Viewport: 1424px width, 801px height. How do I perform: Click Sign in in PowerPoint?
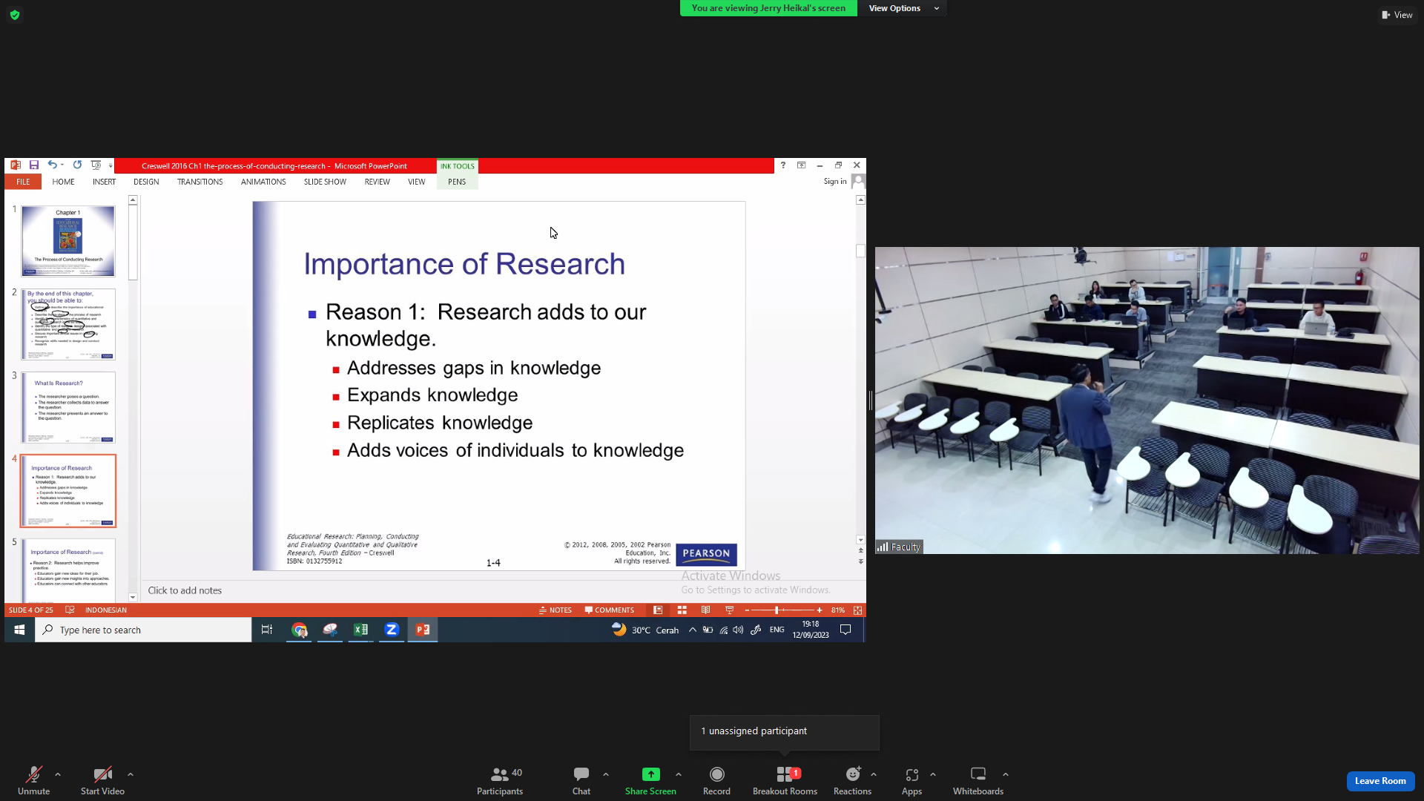pos(835,182)
